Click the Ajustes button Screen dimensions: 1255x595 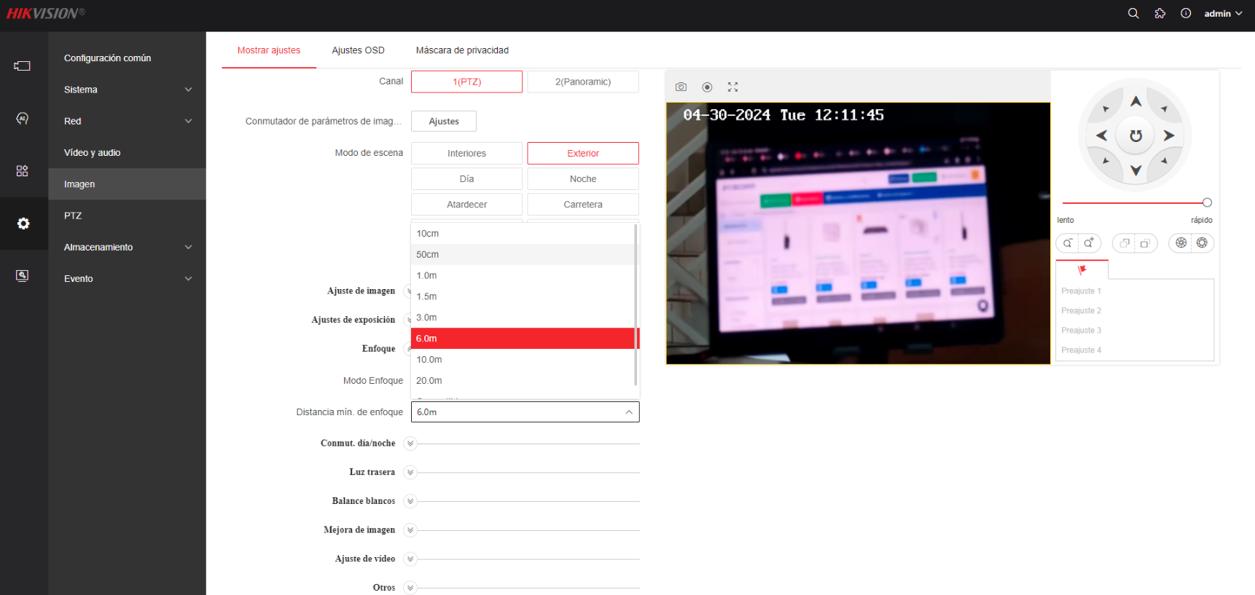pyautogui.click(x=444, y=121)
